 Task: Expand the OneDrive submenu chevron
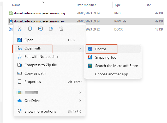click(x=80, y=101)
